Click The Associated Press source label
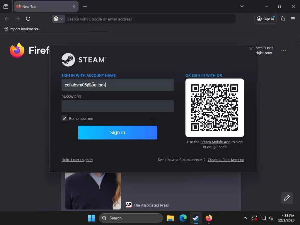The height and width of the screenshot is (225, 300). point(151,205)
